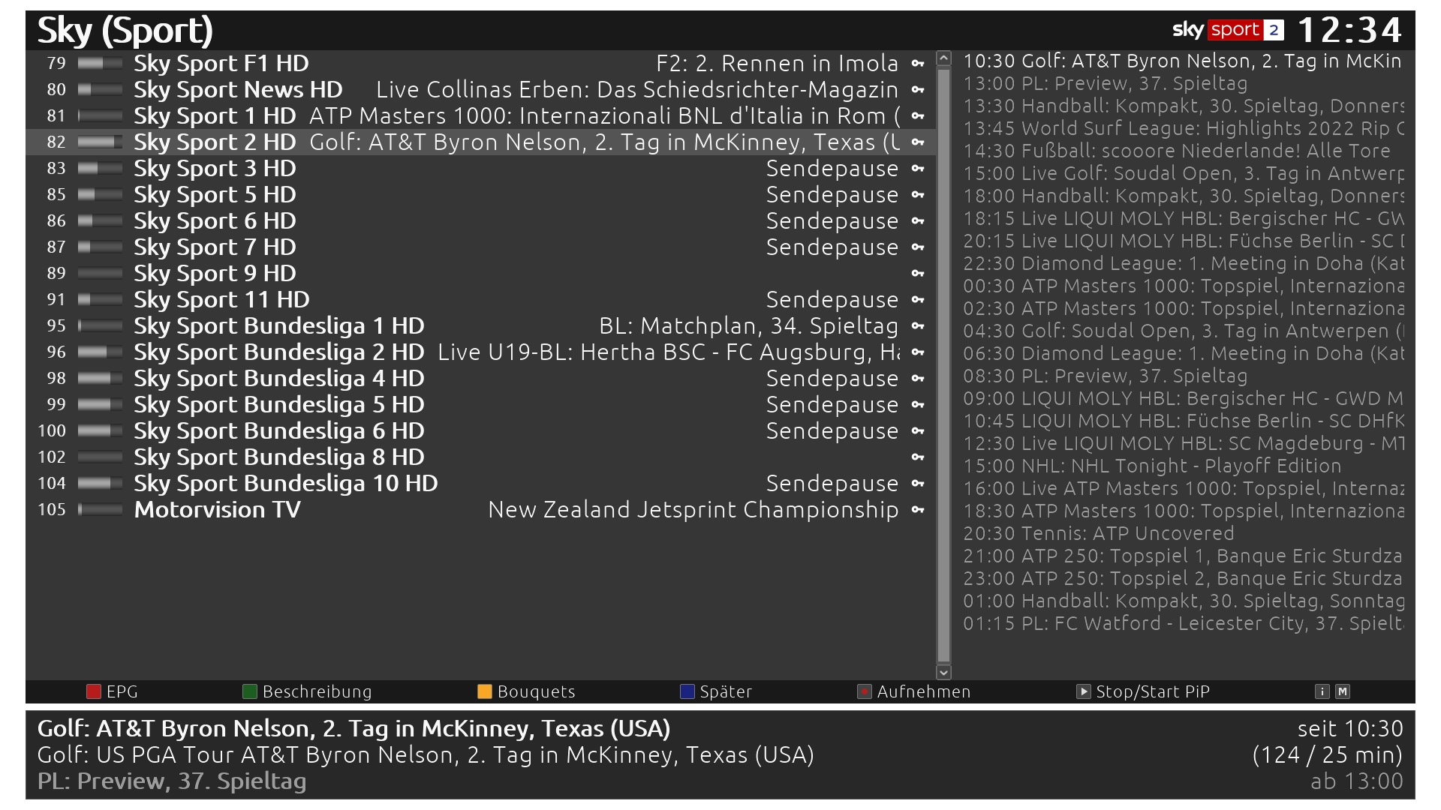The image size is (1441, 810).
Task: Click the Sky Sport 2 channel logo
Action: (x=1228, y=30)
